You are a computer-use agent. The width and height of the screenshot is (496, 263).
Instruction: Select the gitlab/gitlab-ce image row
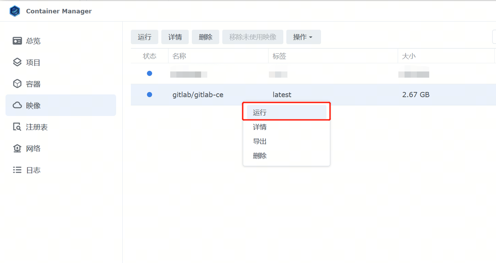[198, 95]
